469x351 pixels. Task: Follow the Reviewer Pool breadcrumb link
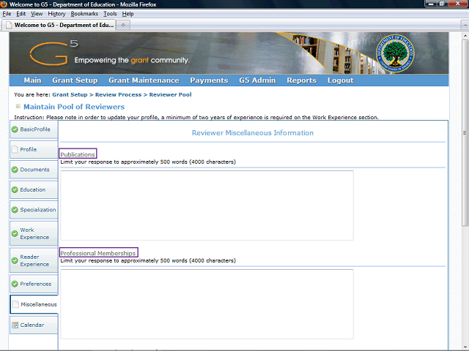click(x=170, y=94)
